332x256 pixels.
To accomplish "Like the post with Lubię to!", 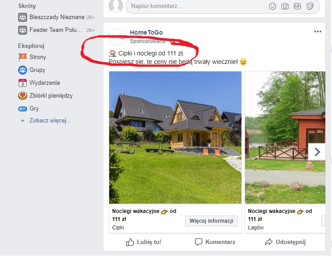I will coord(143,242).
